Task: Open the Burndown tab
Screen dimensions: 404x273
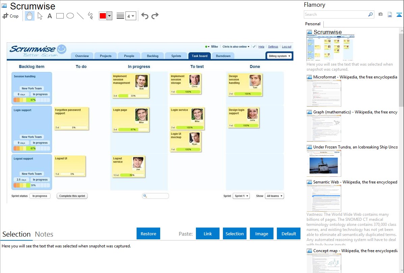Action: tap(223, 56)
